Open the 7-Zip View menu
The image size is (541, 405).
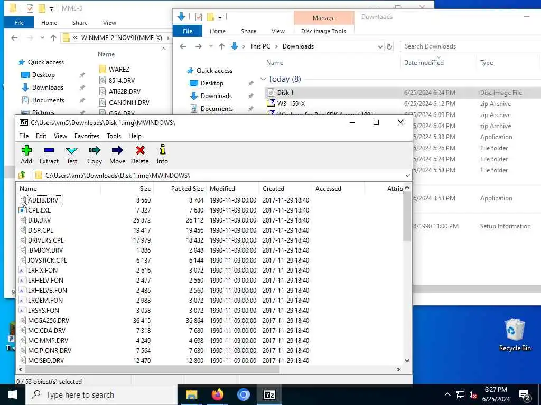[60, 136]
